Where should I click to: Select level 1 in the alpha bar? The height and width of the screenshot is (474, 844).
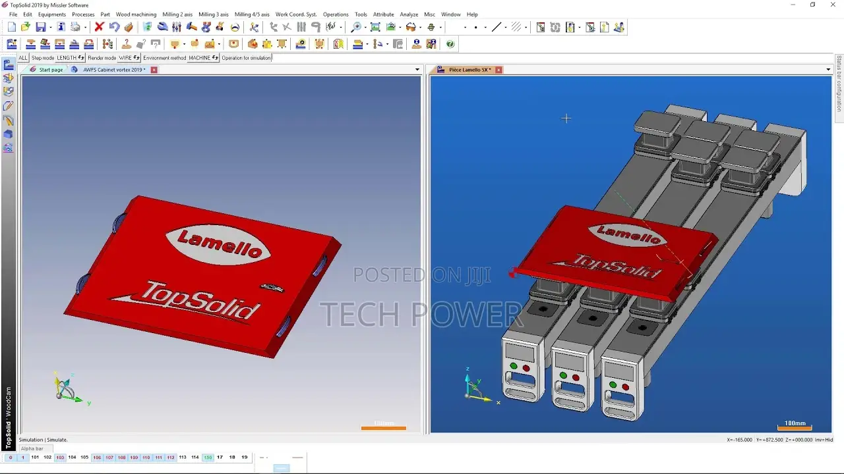tap(22, 458)
